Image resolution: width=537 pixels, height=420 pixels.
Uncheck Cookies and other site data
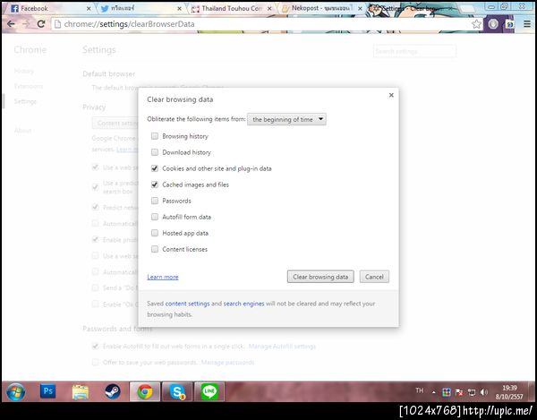pyautogui.click(x=155, y=168)
